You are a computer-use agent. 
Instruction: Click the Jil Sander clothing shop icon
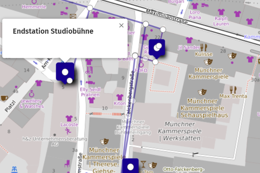coord(189,40)
